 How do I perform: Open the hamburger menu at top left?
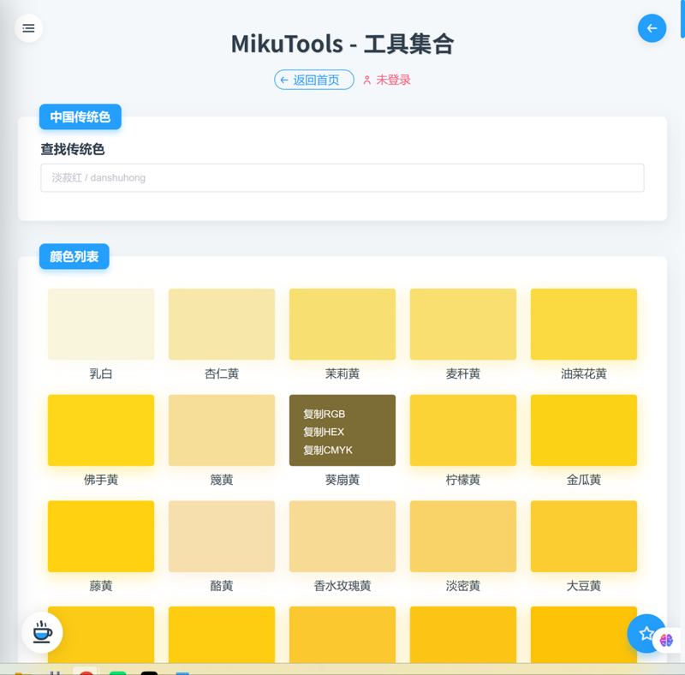28,28
